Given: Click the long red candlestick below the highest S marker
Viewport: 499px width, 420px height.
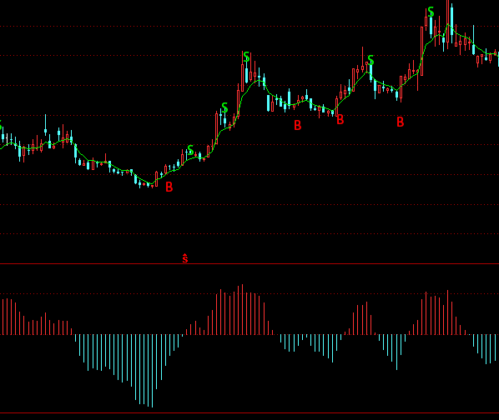Looking at the screenshot, I should coord(422,51).
